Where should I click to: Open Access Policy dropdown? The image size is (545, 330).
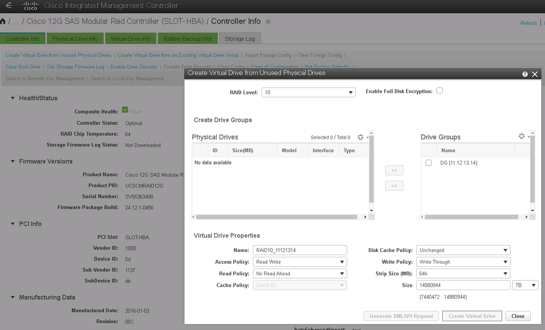click(x=300, y=262)
